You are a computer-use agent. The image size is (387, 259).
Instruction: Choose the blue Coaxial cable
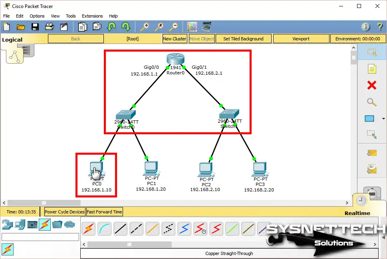coord(185,229)
